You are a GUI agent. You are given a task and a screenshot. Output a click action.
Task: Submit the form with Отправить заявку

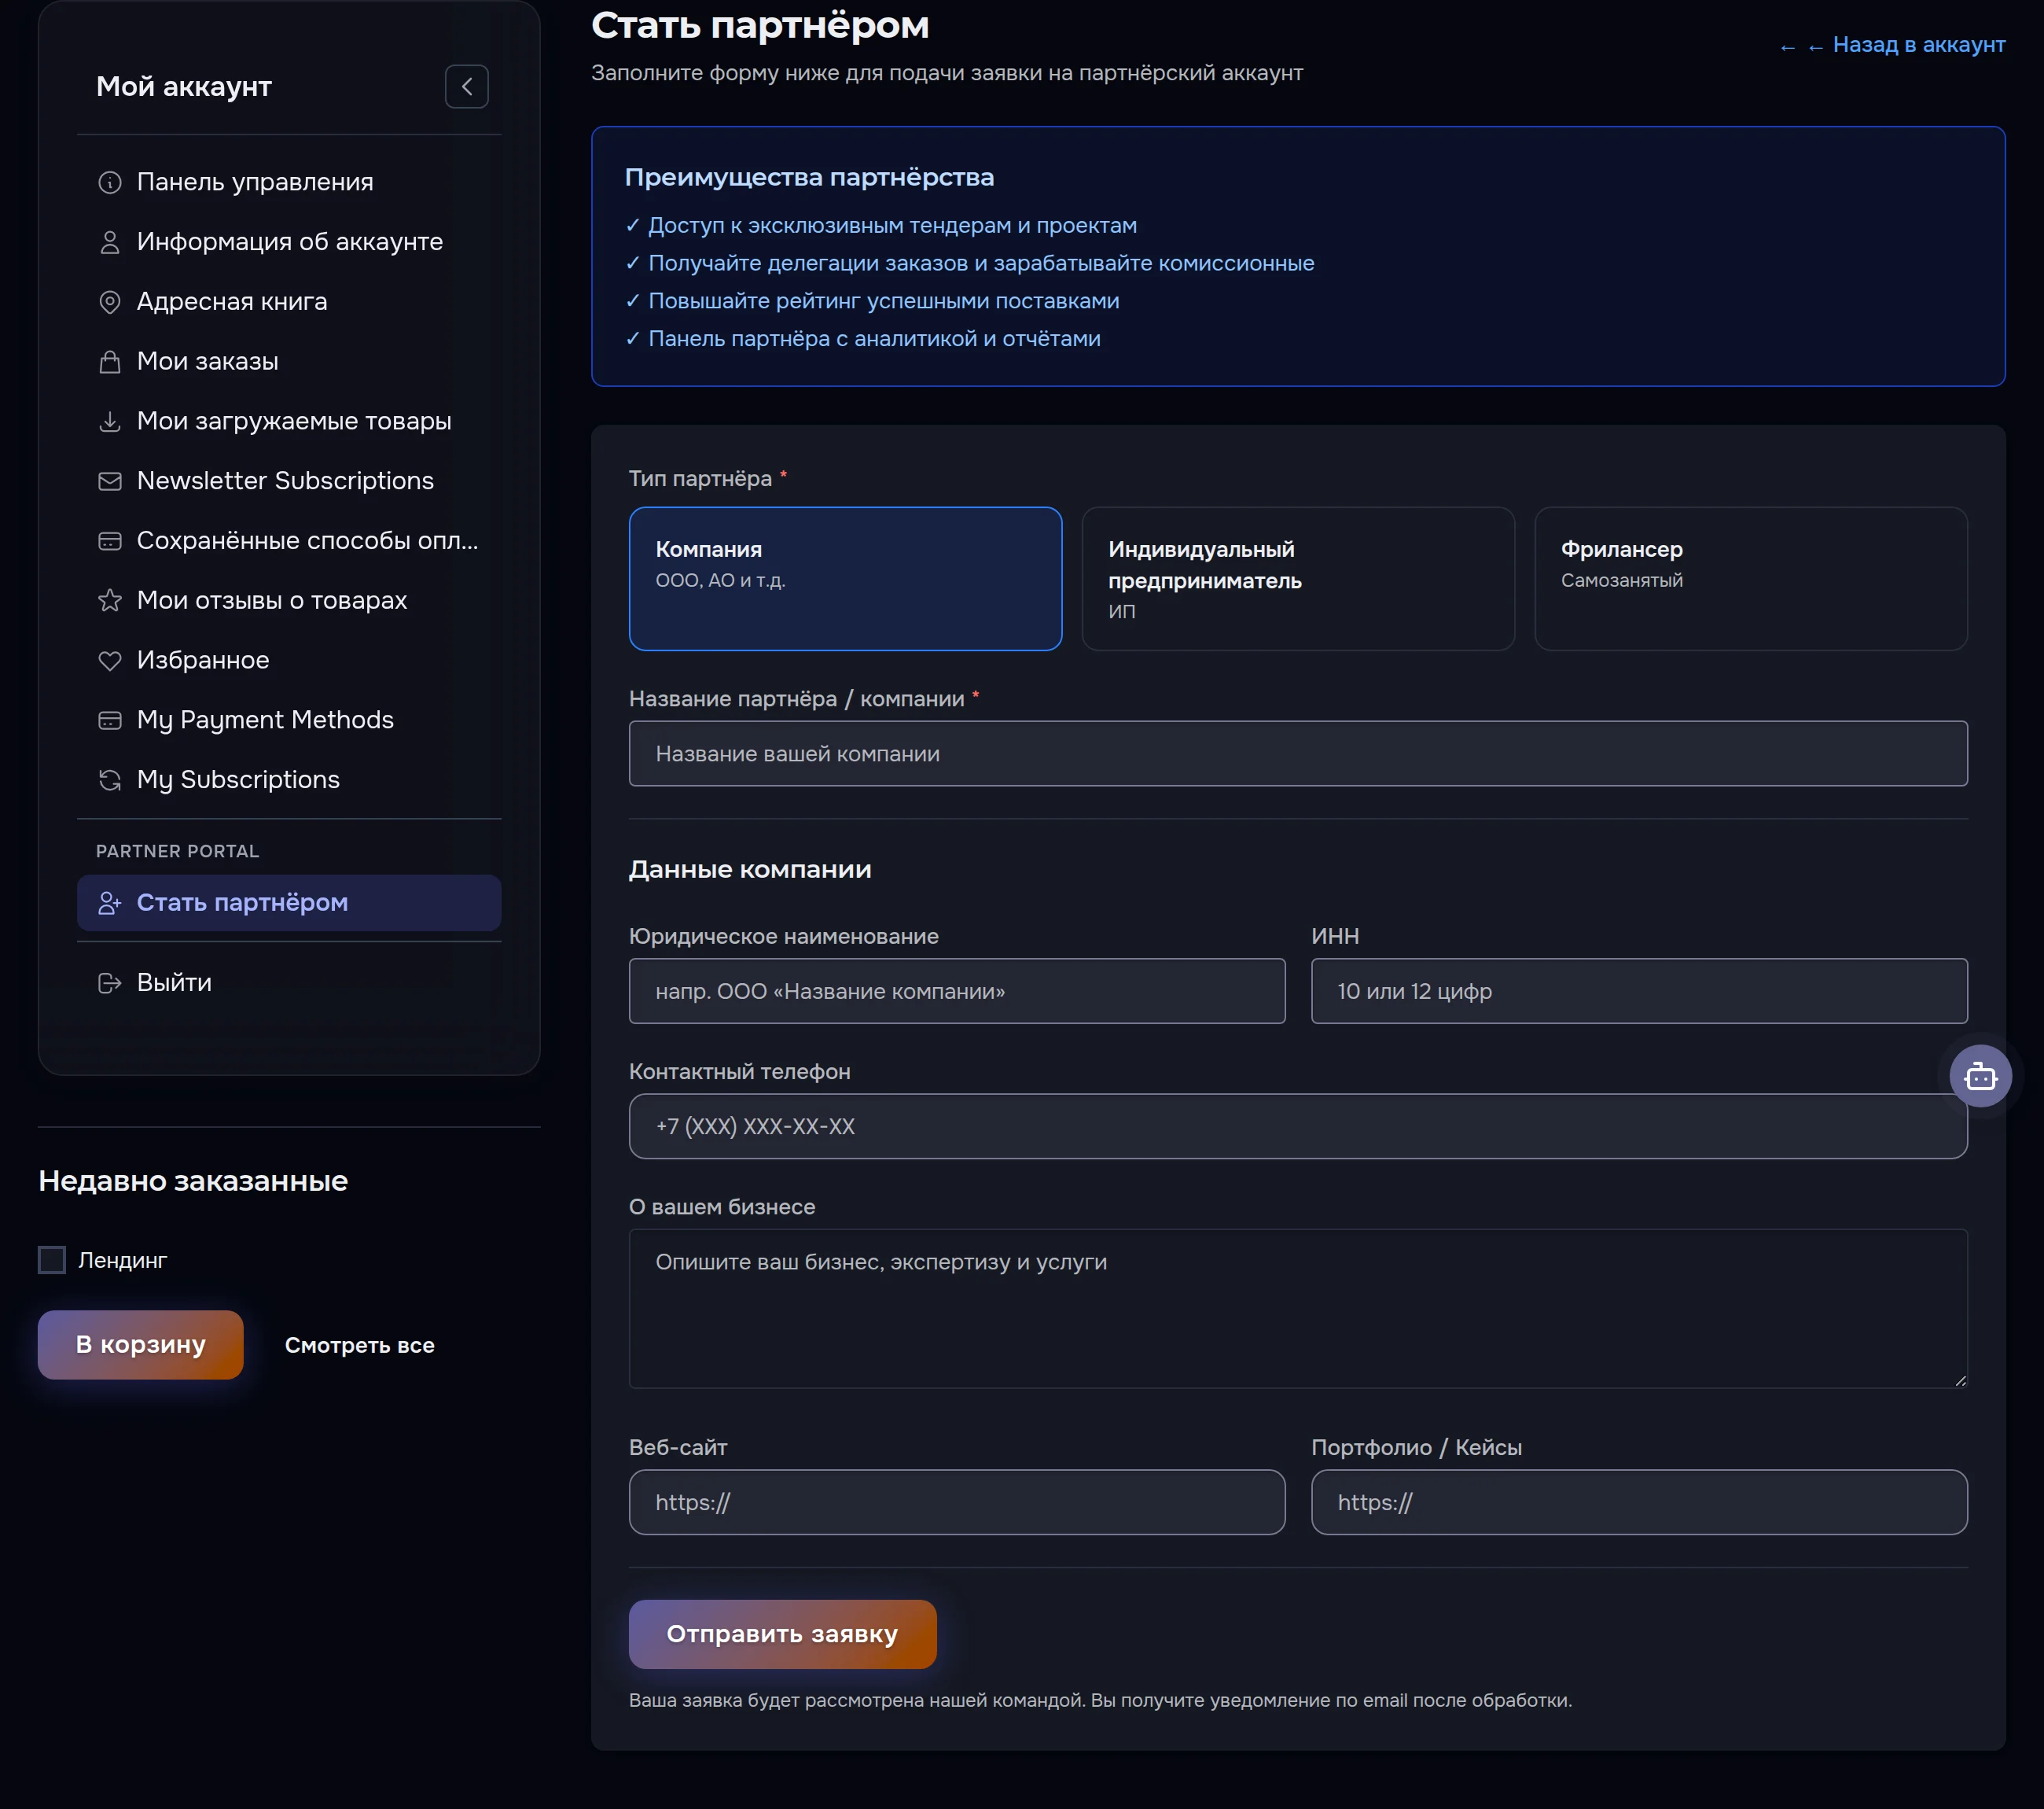tap(783, 1634)
